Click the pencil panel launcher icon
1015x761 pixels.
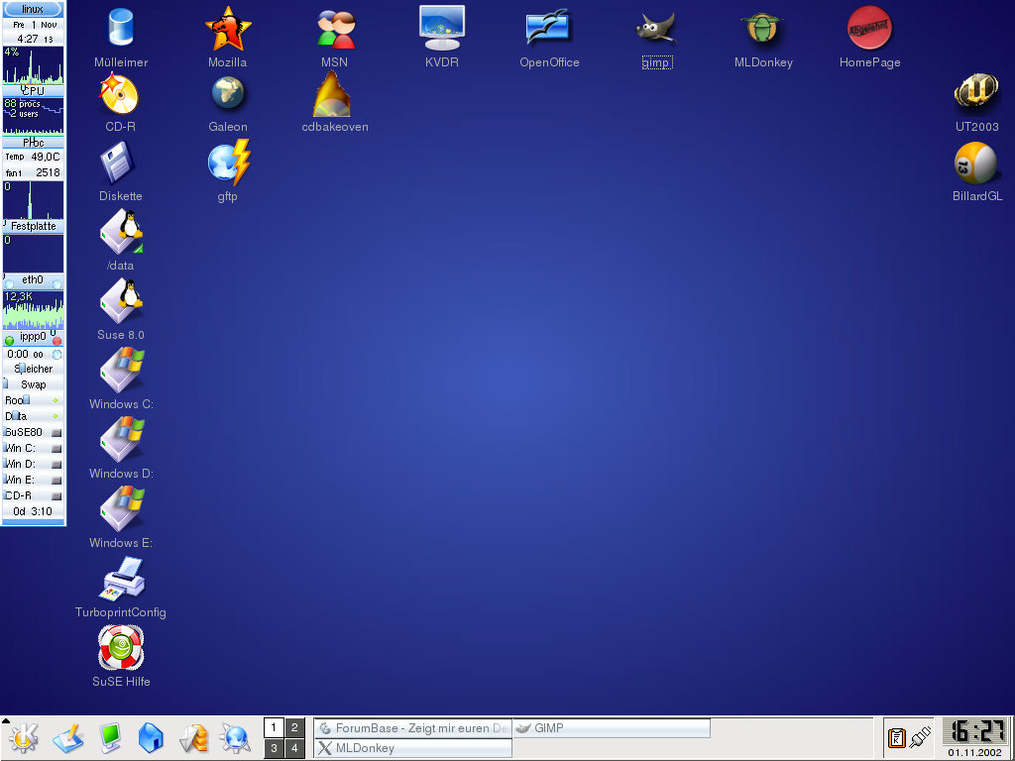pyautogui.click(x=68, y=737)
